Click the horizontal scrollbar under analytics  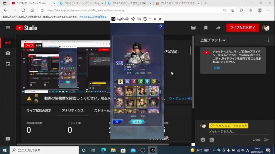coord(93,144)
